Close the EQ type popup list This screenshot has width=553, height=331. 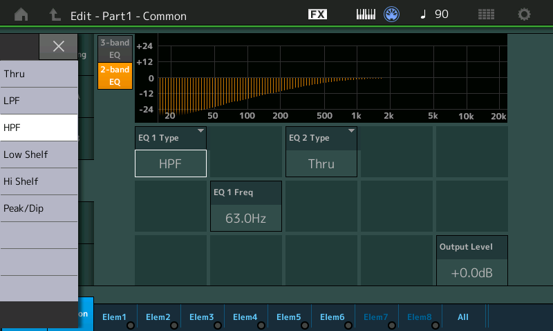point(58,46)
